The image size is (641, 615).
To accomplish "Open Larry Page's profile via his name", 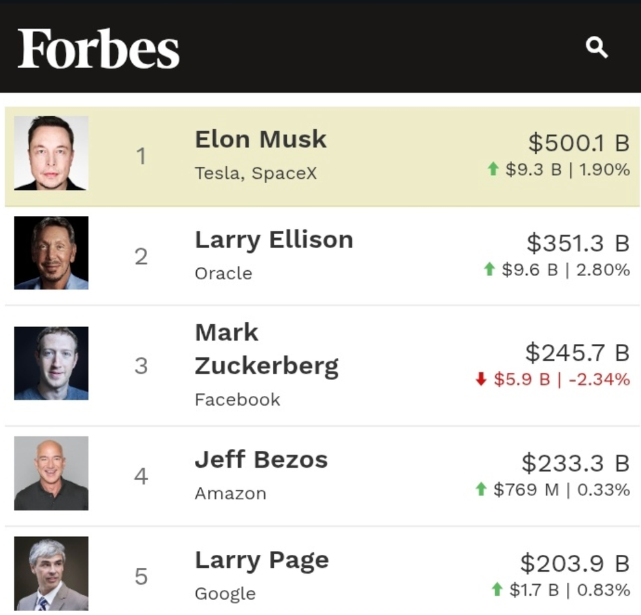I will (x=262, y=560).
